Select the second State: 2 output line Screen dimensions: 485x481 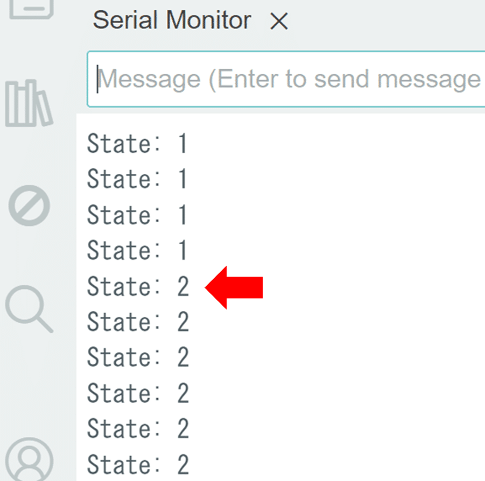tap(138, 322)
